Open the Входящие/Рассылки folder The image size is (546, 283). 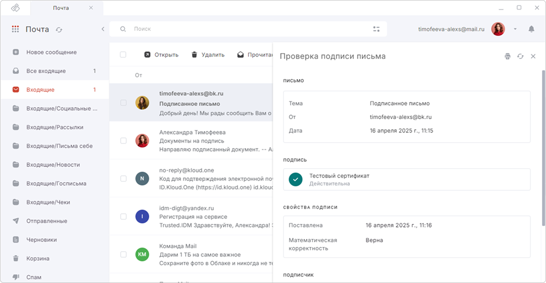click(55, 127)
